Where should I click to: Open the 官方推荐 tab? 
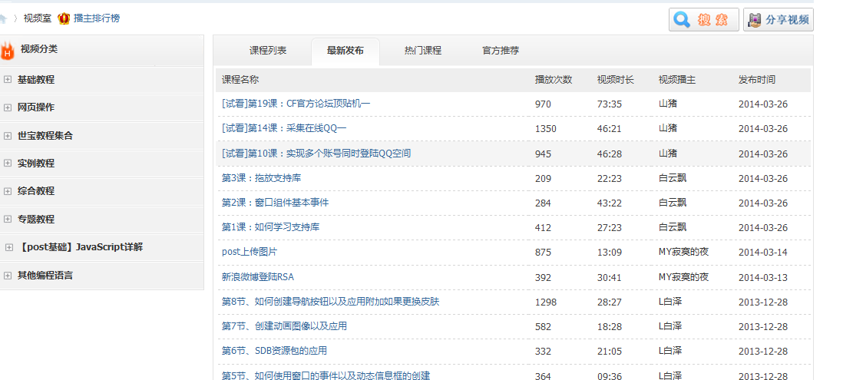tap(501, 51)
